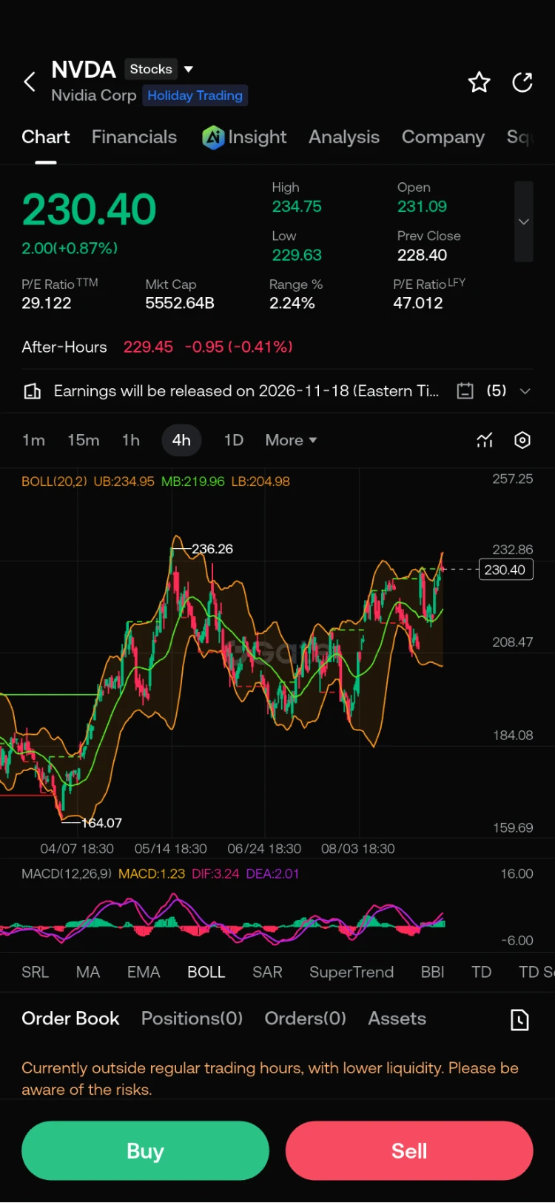This screenshot has height=1203, width=555.
Task: Open the Analysis tab
Action: point(344,137)
